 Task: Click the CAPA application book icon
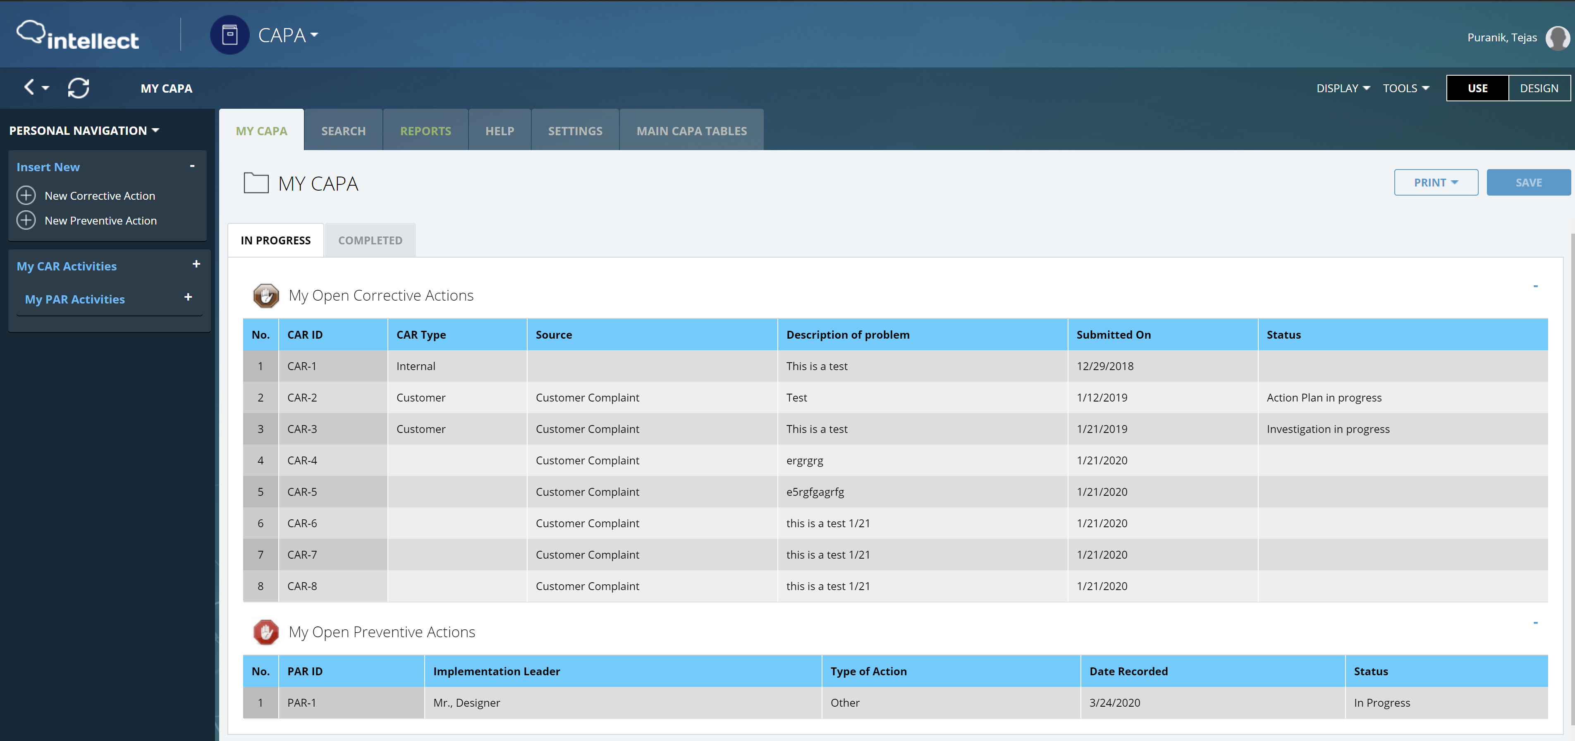click(x=229, y=35)
